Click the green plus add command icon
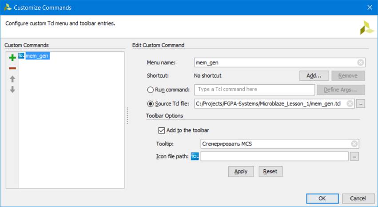Image resolution: width=378 pixels, height=207 pixels. click(x=12, y=57)
